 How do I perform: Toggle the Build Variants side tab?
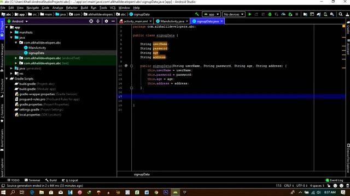2,140
